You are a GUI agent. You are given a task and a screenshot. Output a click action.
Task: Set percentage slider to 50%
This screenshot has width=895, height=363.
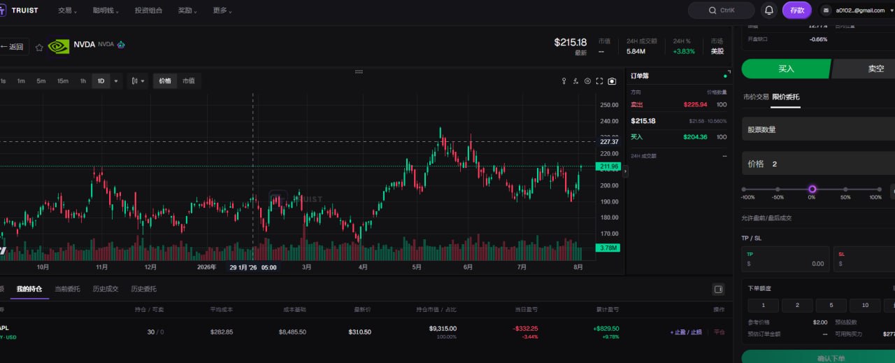coord(845,189)
